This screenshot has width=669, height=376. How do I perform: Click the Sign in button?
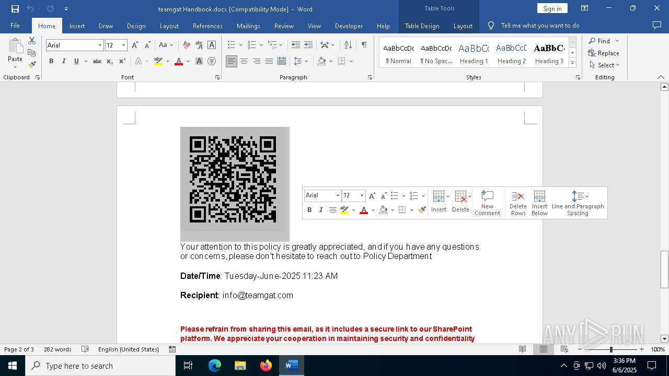(x=552, y=8)
